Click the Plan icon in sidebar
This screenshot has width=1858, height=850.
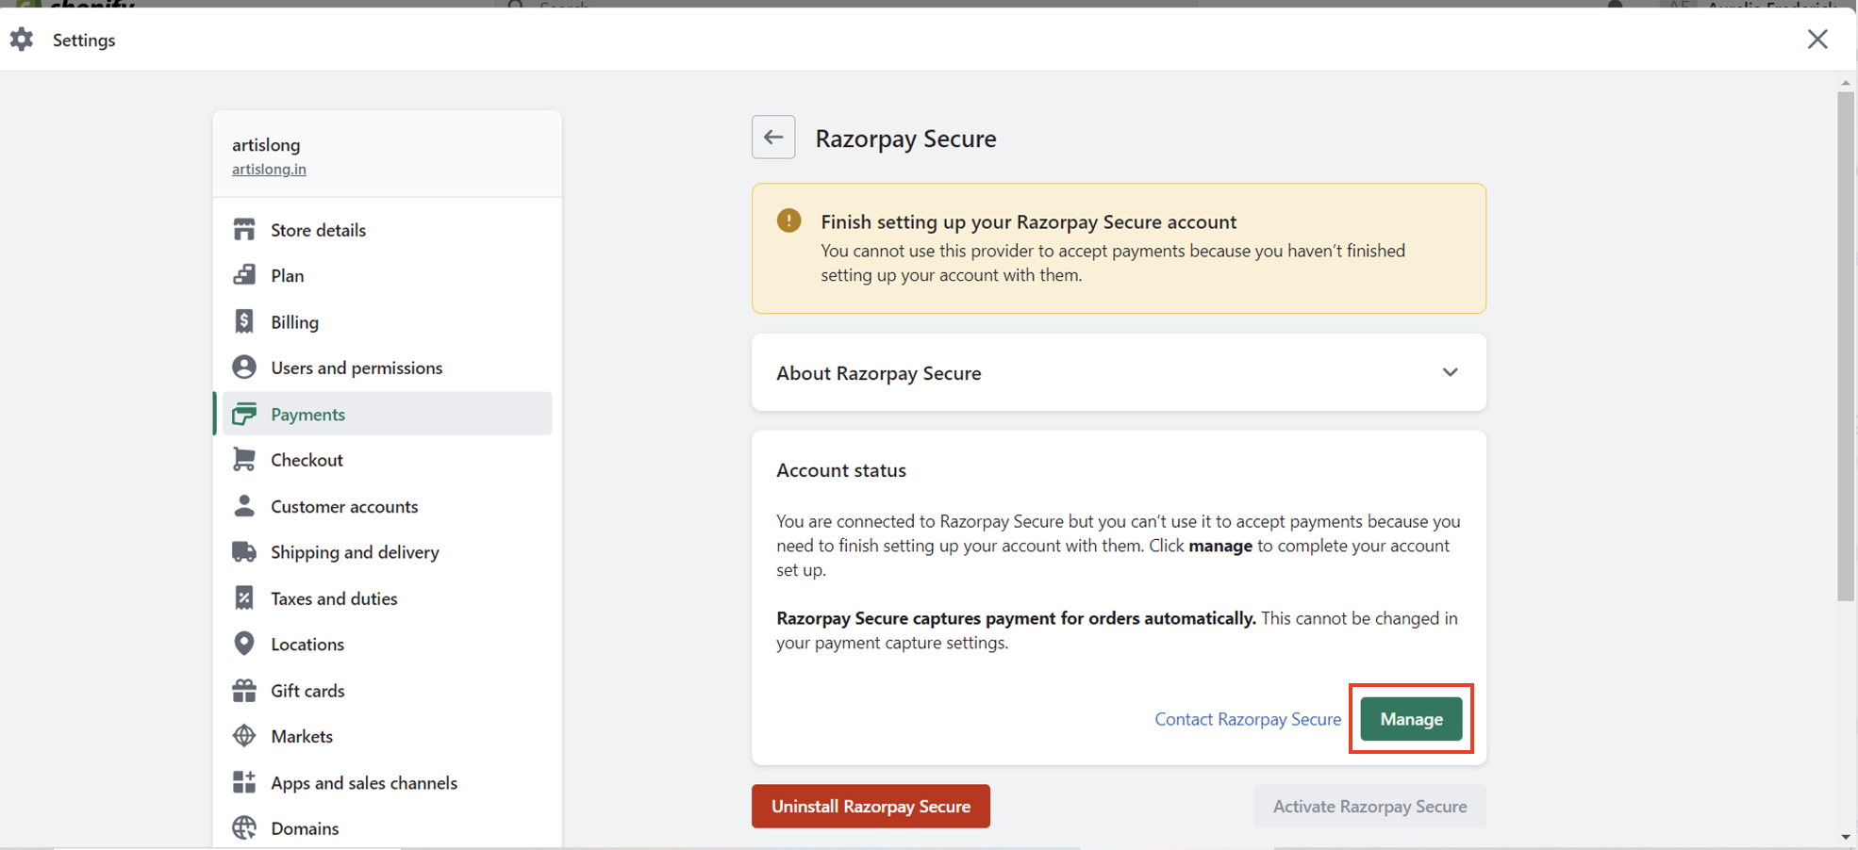coord(244,275)
